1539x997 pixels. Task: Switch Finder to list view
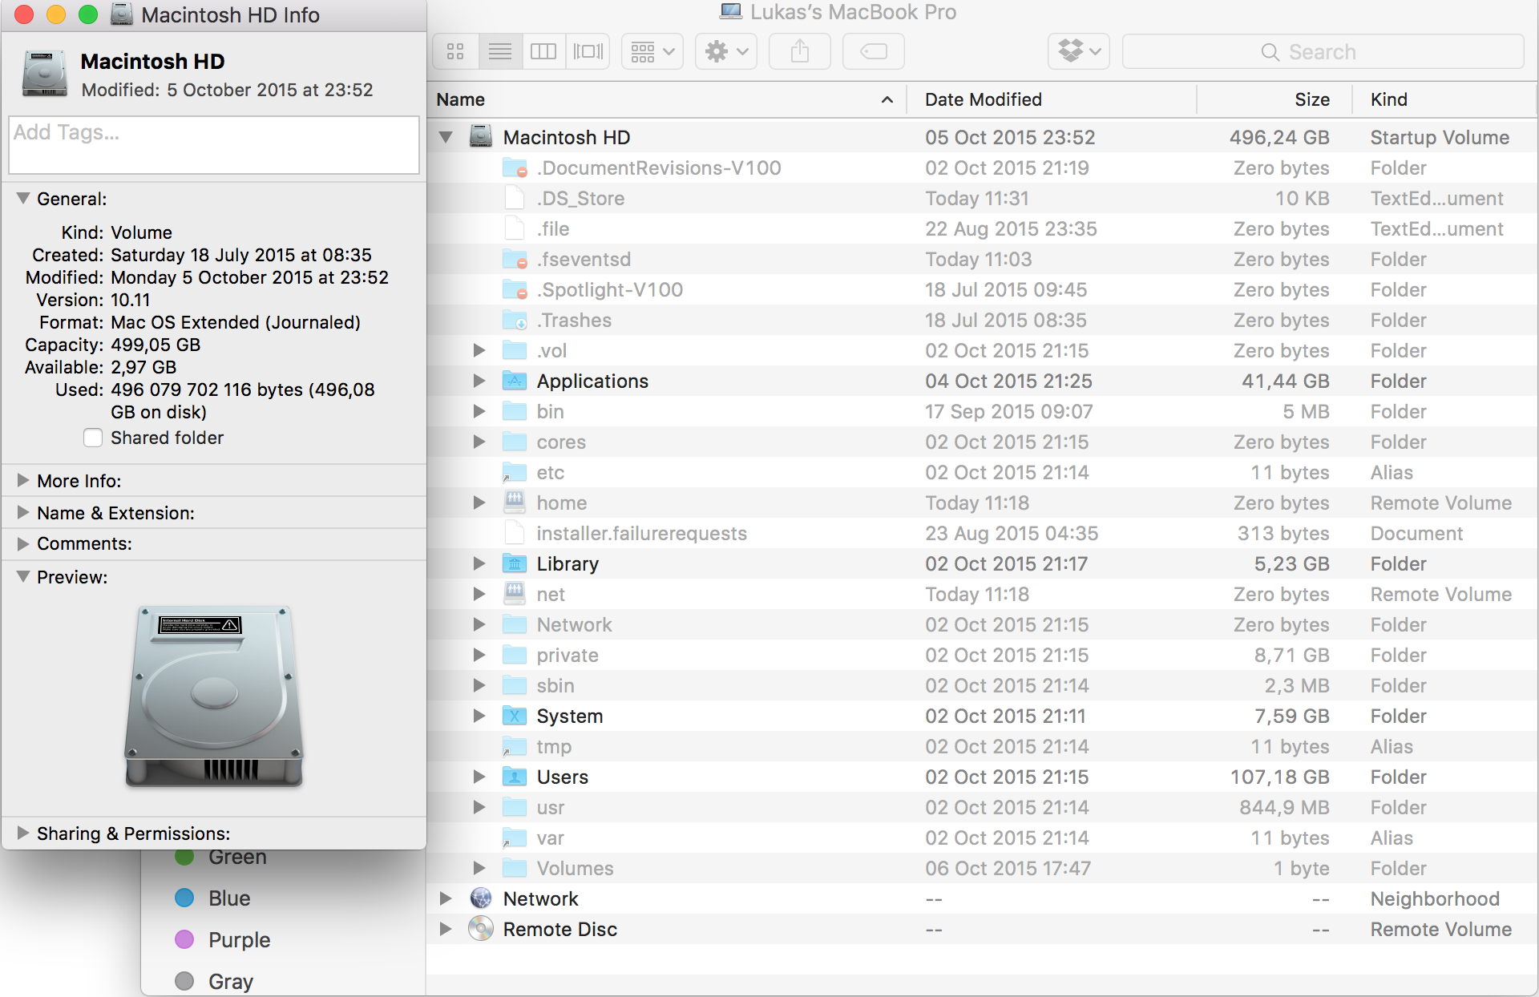[x=500, y=51]
